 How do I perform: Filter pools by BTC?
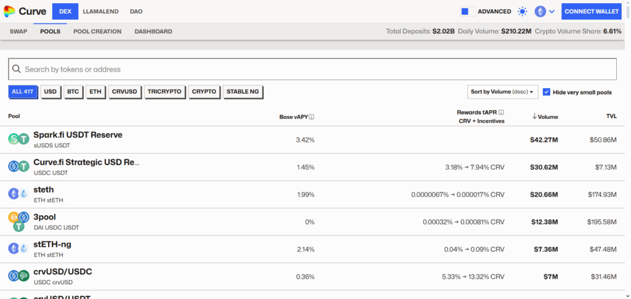(x=73, y=92)
